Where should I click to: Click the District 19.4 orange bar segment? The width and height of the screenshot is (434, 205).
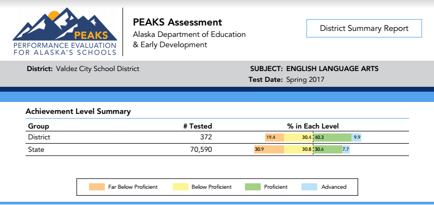tap(274, 137)
